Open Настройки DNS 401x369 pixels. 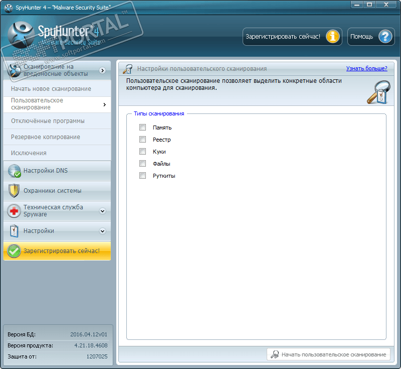click(57, 171)
